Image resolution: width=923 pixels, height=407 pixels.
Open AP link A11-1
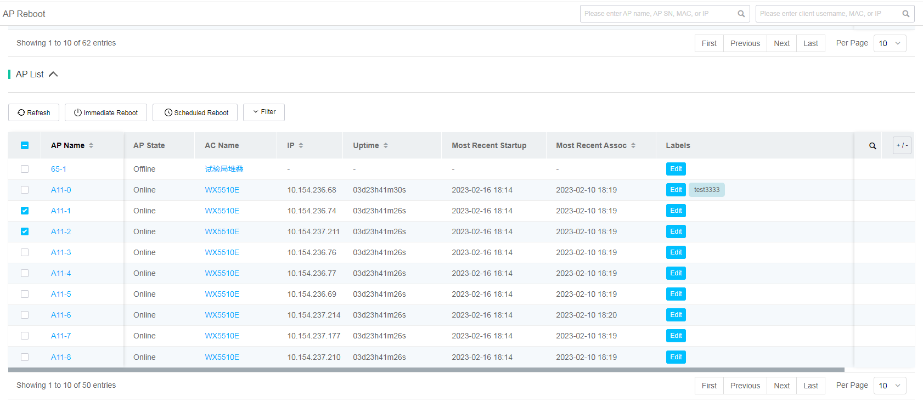click(x=61, y=211)
